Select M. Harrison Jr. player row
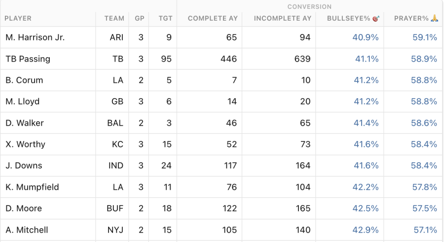 (x=222, y=37)
